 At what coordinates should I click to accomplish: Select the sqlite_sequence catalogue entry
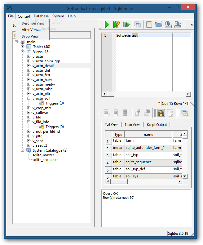click(46, 160)
